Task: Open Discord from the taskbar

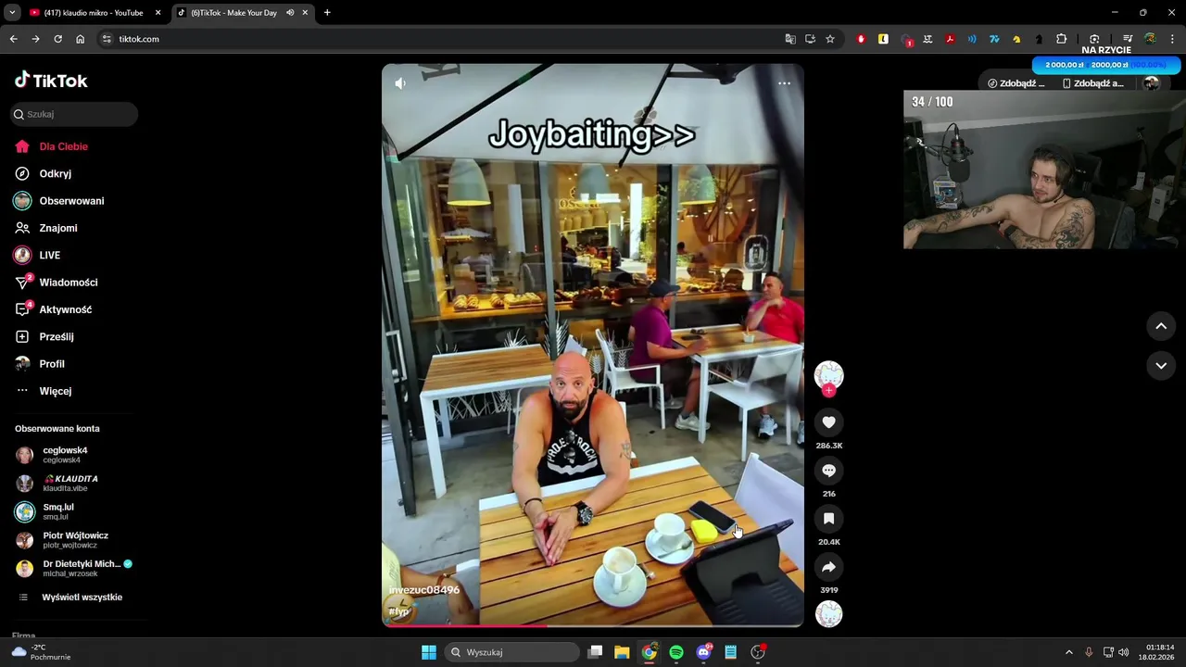Action: [x=703, y=652]
